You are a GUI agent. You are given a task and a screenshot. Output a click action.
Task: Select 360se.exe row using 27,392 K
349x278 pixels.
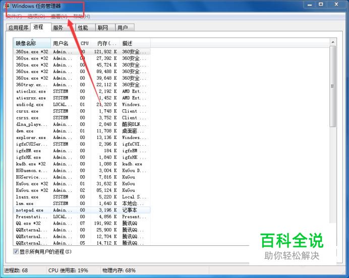tap(82, 58)
